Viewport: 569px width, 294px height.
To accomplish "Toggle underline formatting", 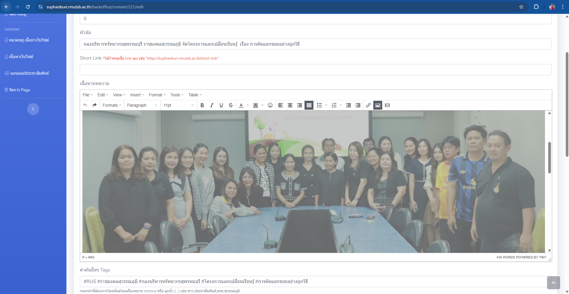I will [221, 105].
